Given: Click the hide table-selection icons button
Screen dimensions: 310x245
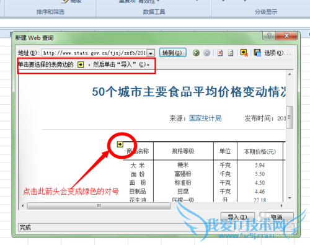Looking at the screenshot, I should tap(244, 53).
